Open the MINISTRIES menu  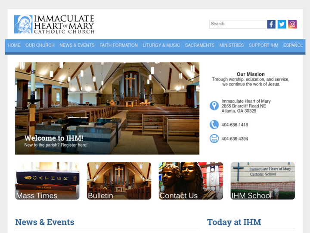(232, 45)
